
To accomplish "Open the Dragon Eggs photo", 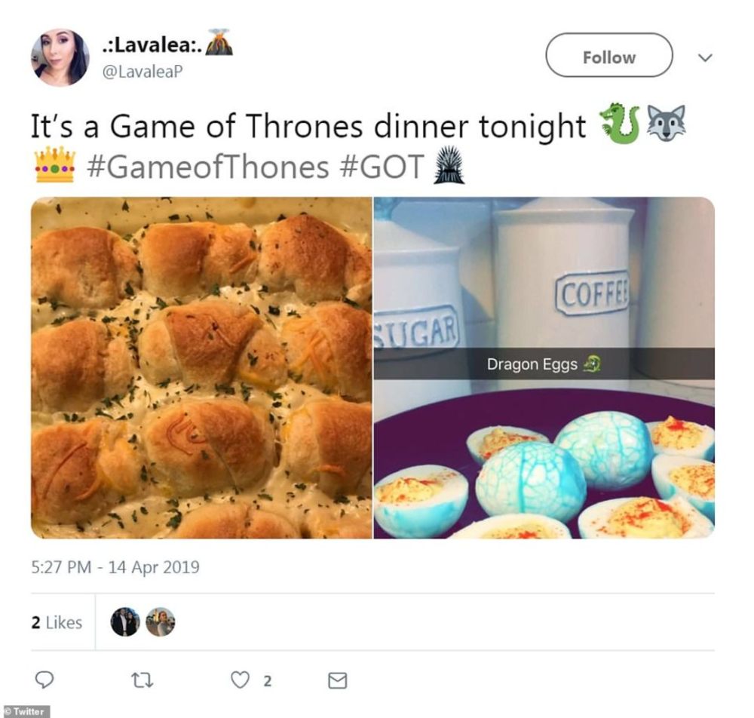I will click(544, 368).
